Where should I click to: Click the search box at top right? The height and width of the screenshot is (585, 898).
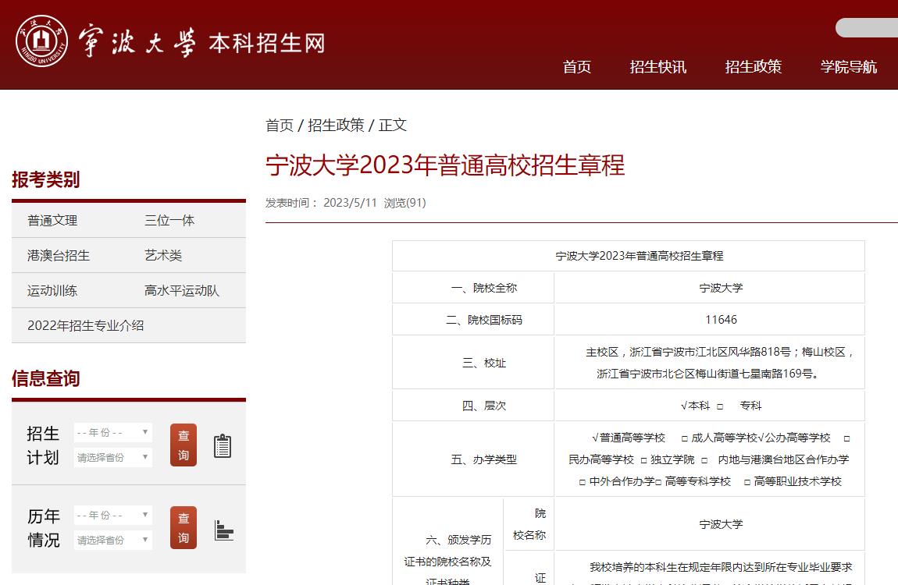click(867, 27)
